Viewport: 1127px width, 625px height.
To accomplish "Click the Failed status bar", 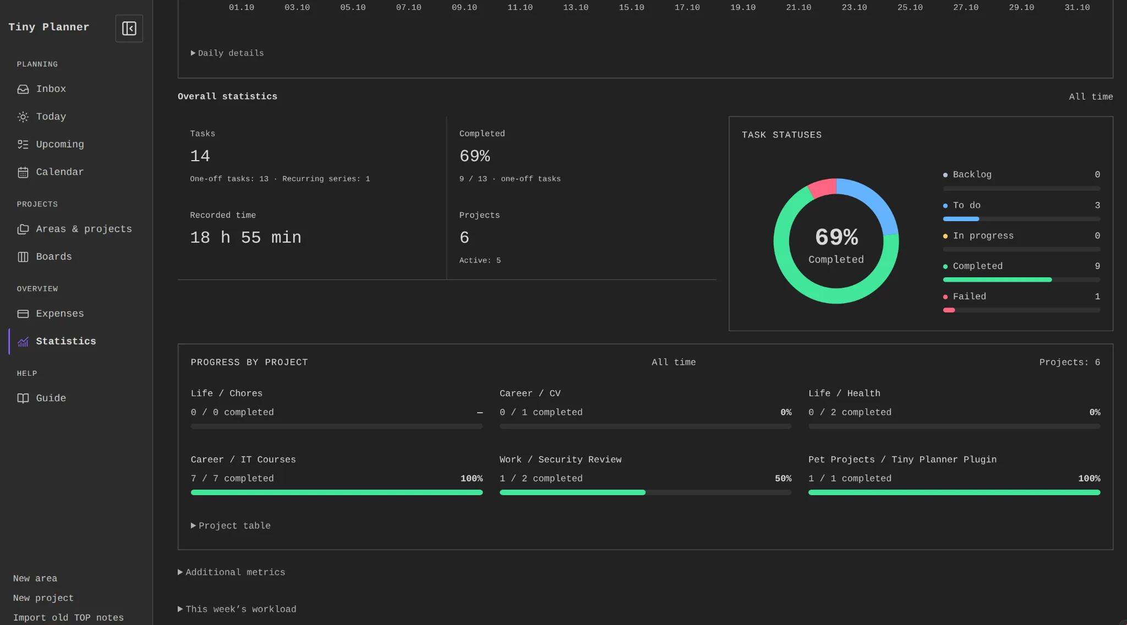I will click(x=1021, y=310).
